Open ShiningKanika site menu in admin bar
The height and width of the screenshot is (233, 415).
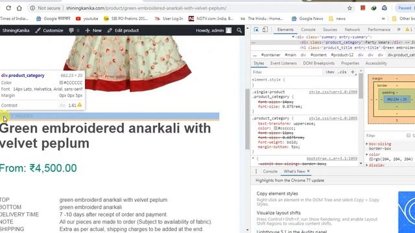(x=16, y=30)
